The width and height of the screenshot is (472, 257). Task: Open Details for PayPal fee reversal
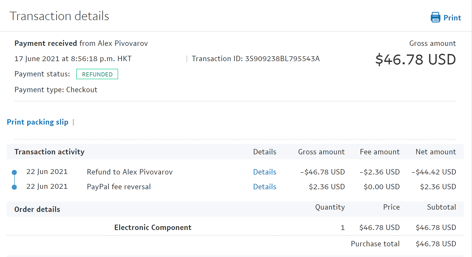pos(264,187)
